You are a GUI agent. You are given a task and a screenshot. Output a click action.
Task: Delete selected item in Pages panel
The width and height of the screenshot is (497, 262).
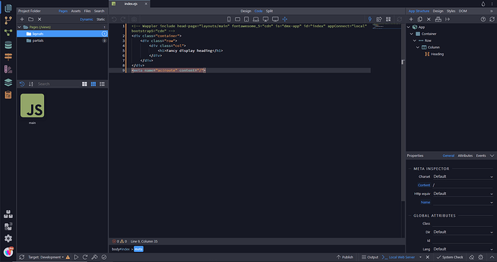[40, 19]
